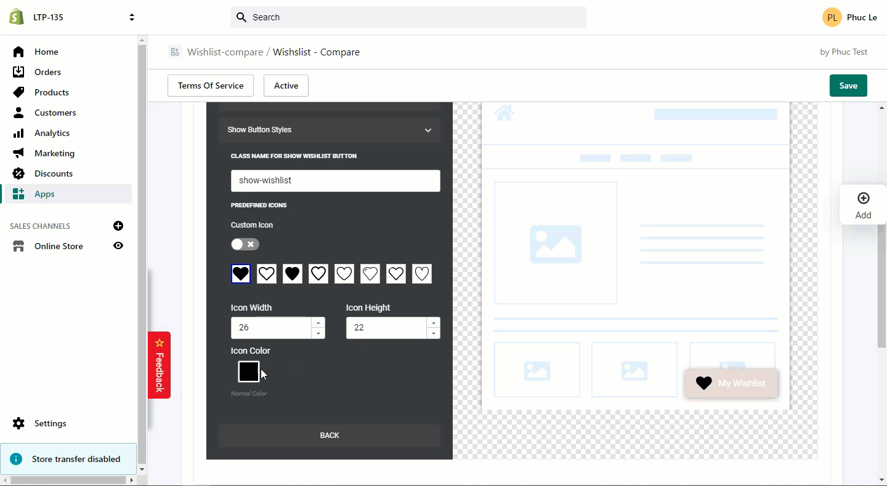Open the black Icon Color swatch
887x486 pixels.
tap(249, 372)
